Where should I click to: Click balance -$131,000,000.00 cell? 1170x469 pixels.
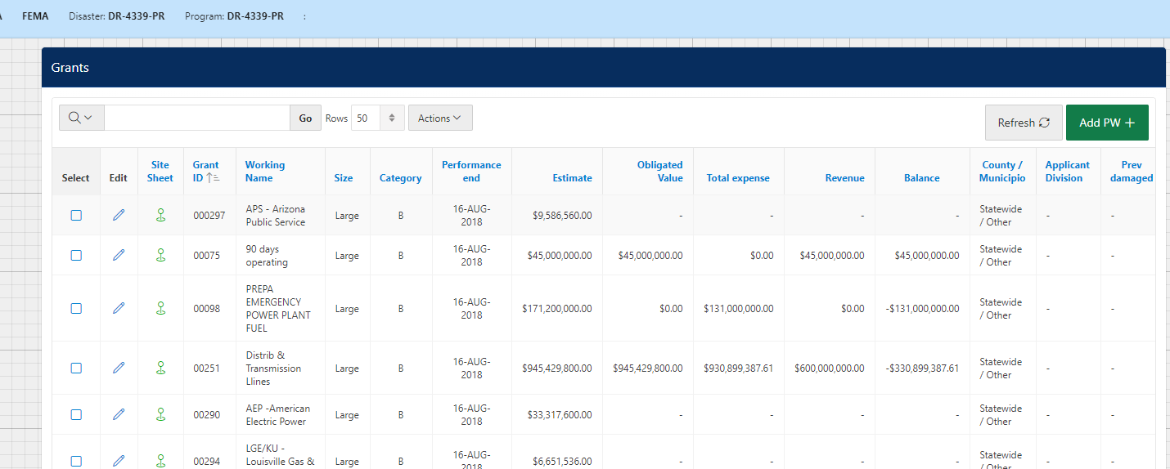[922, 309]
